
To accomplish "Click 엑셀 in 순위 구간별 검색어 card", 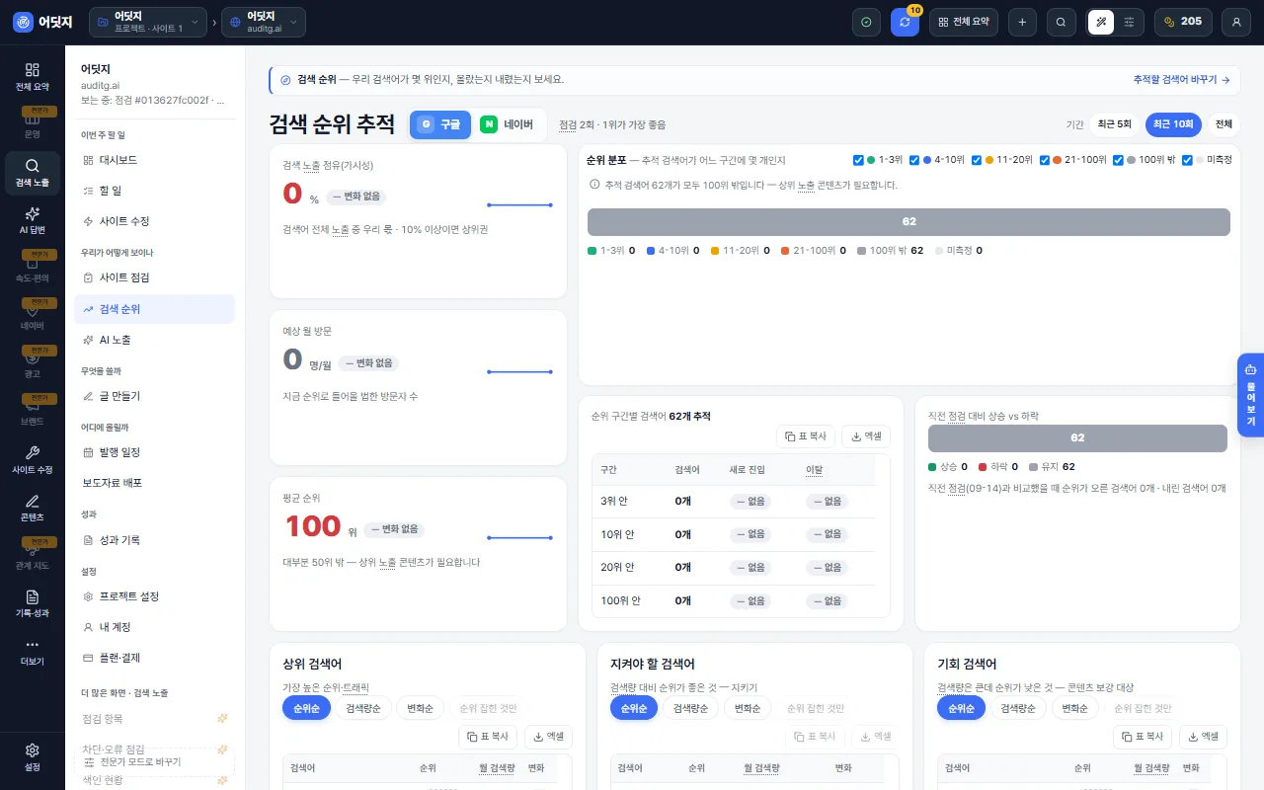I will click(866, 436).
